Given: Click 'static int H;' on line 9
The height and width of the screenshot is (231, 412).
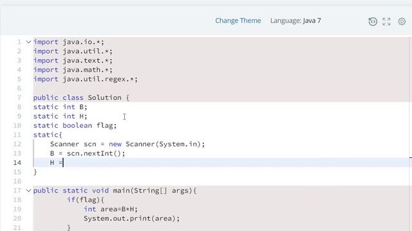Looking at the screenshot, I should pos(60,116).
